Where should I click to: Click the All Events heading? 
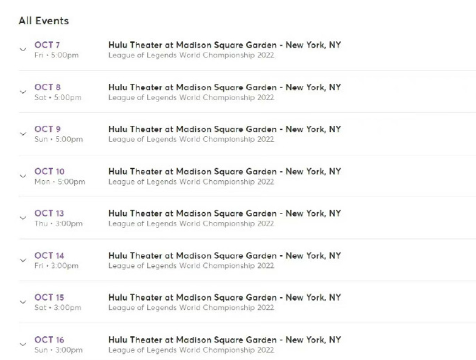(x=44, y=21)
